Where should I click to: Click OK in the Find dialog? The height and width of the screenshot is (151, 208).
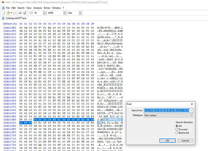[167, 140]
